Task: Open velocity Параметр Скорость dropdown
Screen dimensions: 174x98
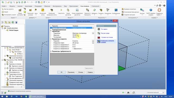Action: click(93, 41)
